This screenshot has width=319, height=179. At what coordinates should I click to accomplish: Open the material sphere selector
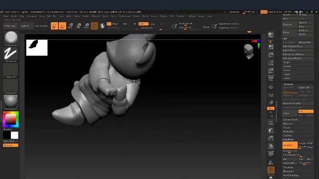click(x=11, y=102)
